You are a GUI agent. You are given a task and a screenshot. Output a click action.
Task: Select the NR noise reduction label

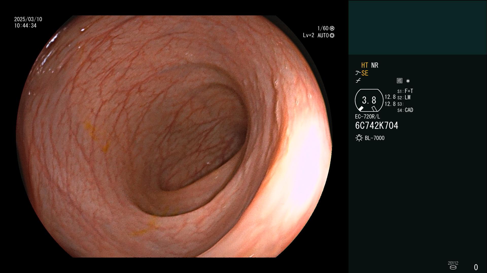(375, 65)
